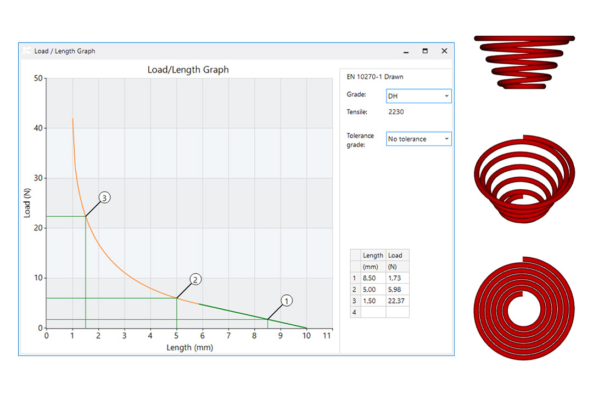
Task: Click the circled marker 3 on graph
Action: point(104,198)
